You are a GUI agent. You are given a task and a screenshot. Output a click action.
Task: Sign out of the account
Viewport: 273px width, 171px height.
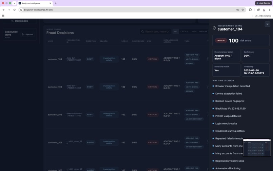coord(28,34)
